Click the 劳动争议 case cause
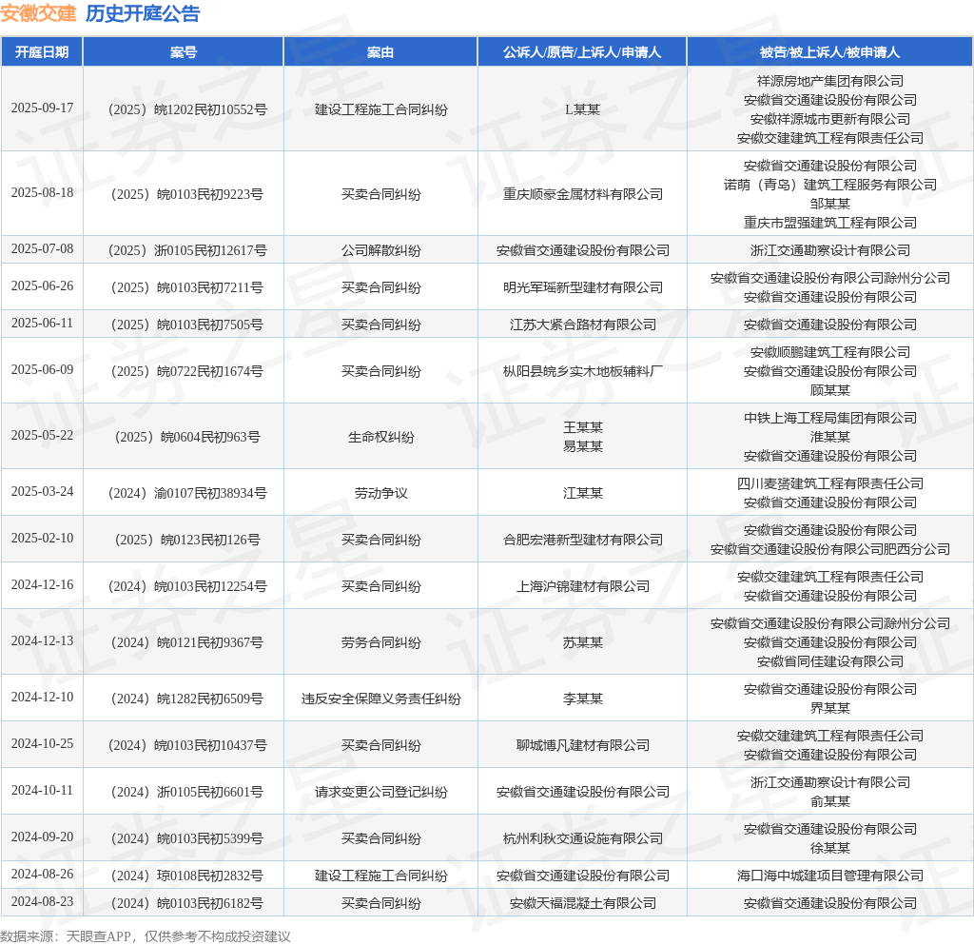The width and height of the screenshot is (974, 945). click(x=380, y=493)
